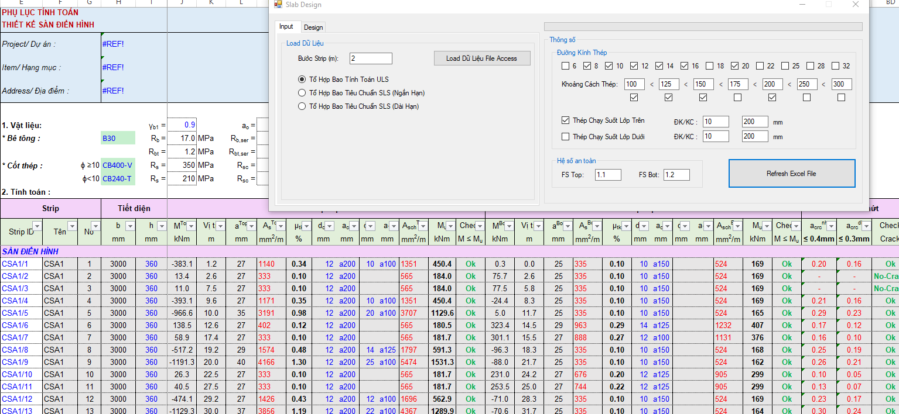This screenshot has width=899, height=414.
Task: Enable Thép Chạy Suốt Lớp Dưới checkbox
Action: [565, 137]
